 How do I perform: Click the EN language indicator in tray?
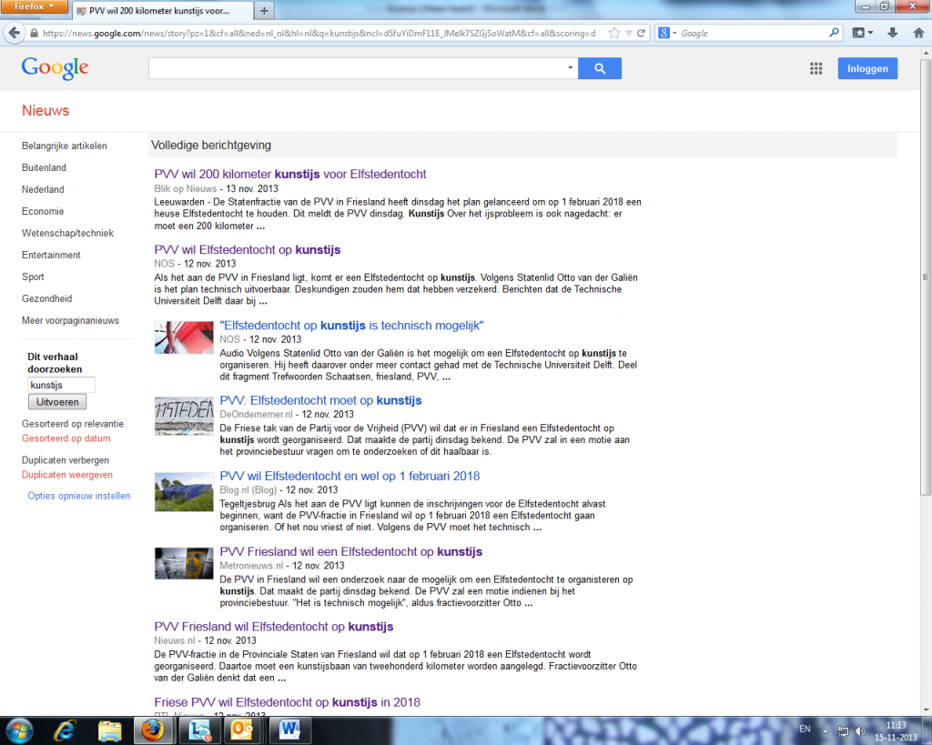(805, 729)
